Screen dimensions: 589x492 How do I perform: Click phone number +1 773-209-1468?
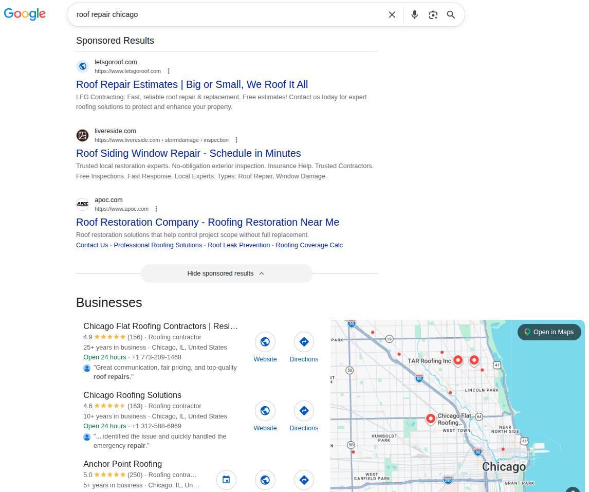click(157, 357)
